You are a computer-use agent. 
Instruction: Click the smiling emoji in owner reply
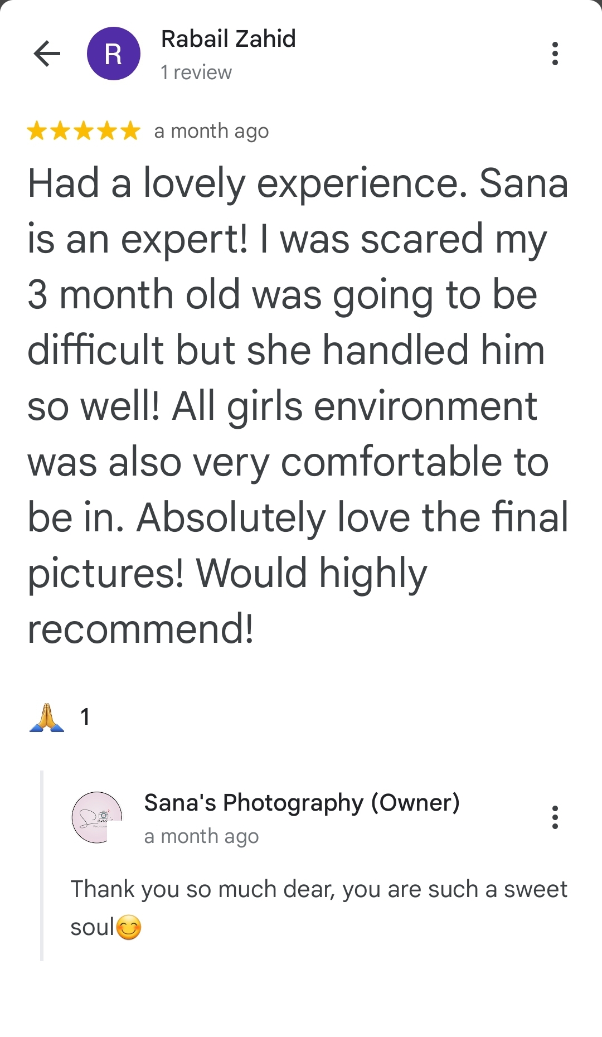129,928
